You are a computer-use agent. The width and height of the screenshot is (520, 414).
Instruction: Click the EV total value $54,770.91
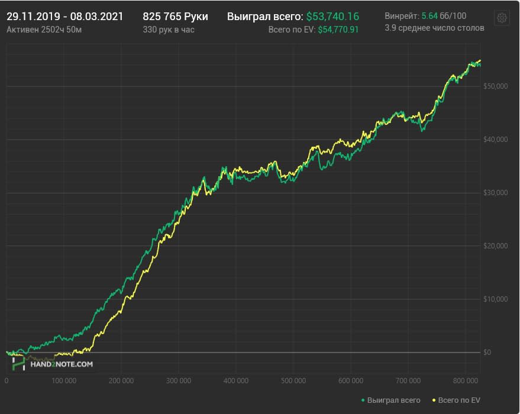point(338,30)
